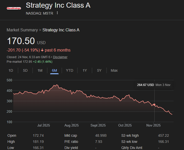This screenshot has height=150, width=184.
Task: Click the 264.67 USD chart tooltip
Action: pos(154,85)
